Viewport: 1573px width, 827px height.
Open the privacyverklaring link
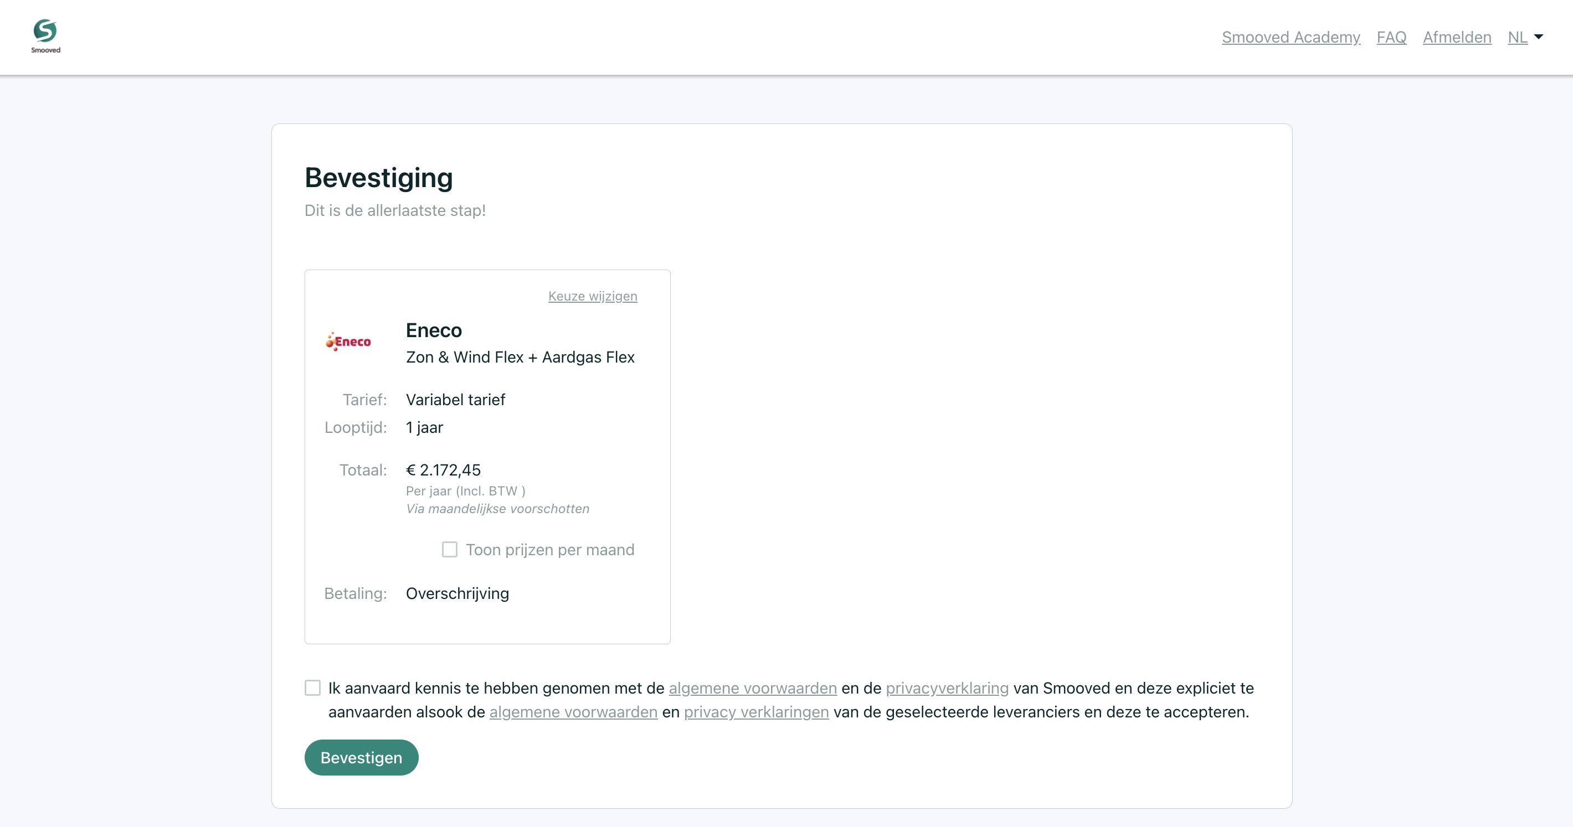point(947,688)
